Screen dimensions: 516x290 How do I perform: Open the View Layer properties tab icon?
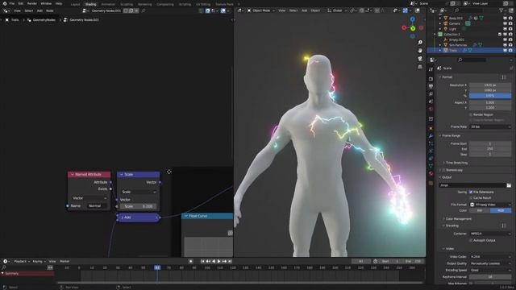tap(431, 94)
